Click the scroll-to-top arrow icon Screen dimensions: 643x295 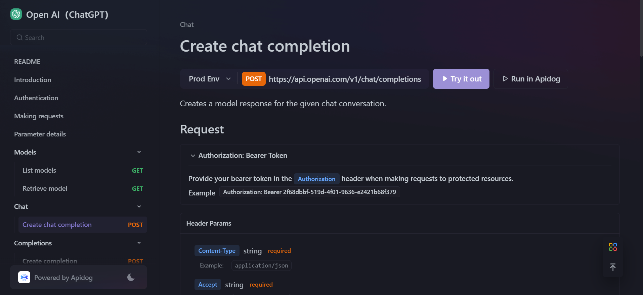pos(613,267)
